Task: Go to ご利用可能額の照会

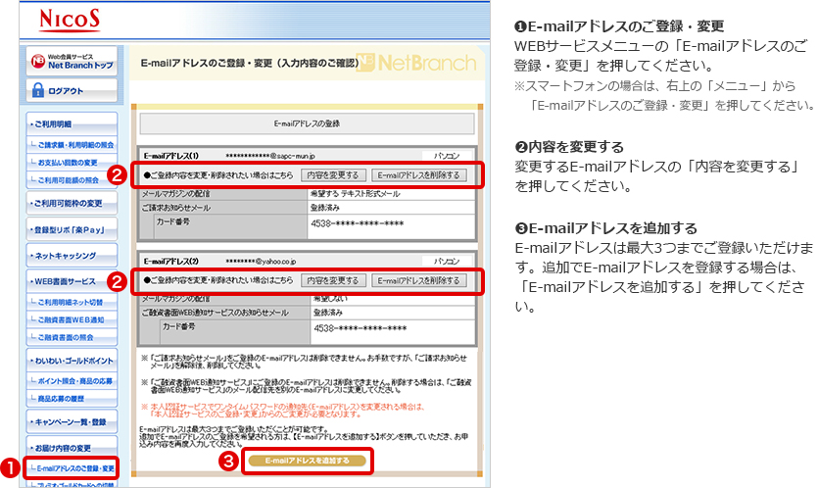Action: pos(71,180)
